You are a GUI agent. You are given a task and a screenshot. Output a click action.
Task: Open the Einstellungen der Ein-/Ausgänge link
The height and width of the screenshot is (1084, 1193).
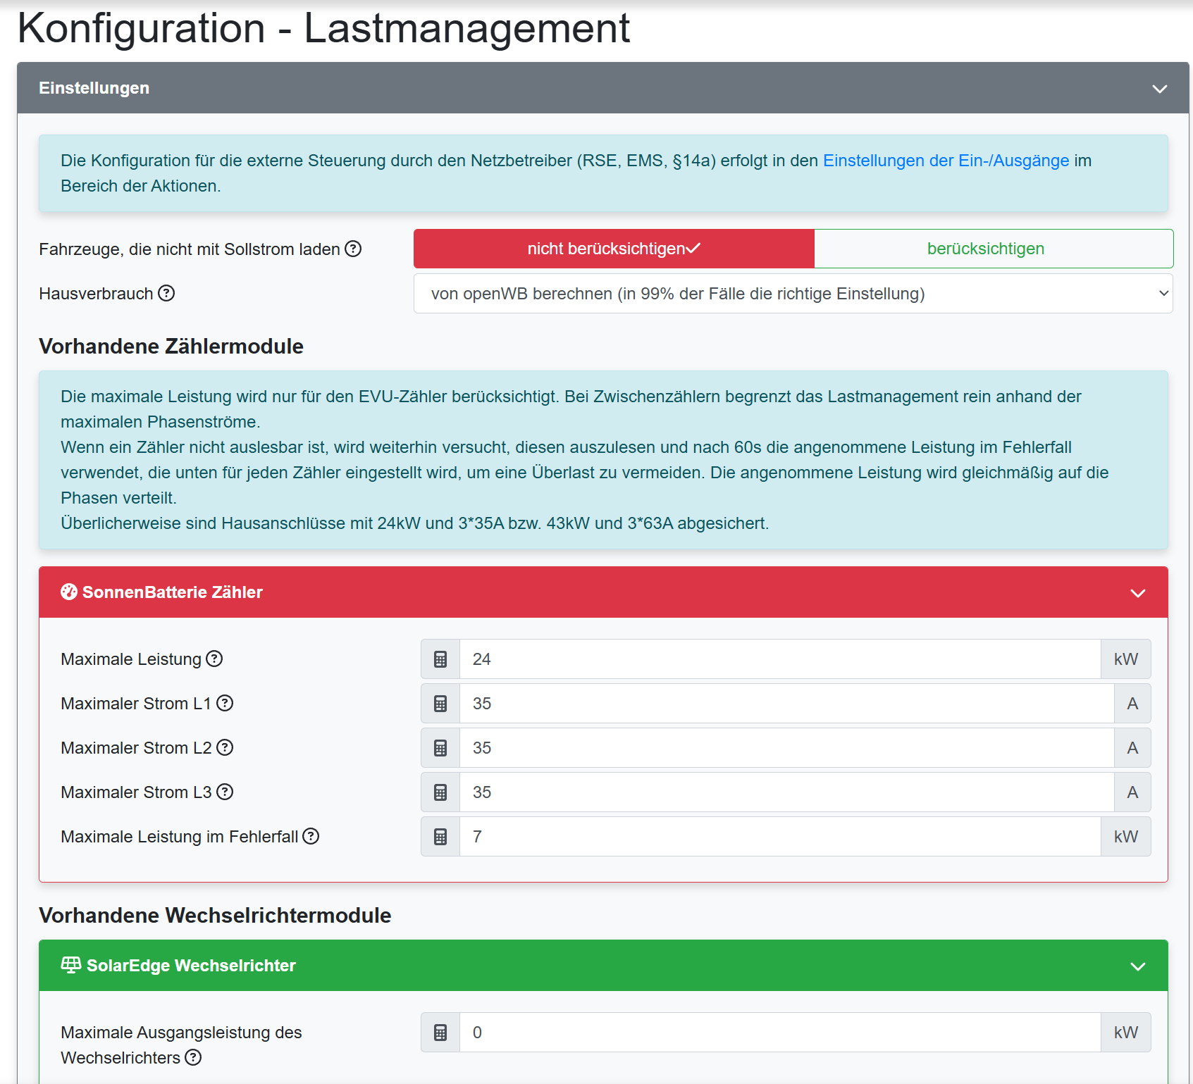click(x=945, y=160)
